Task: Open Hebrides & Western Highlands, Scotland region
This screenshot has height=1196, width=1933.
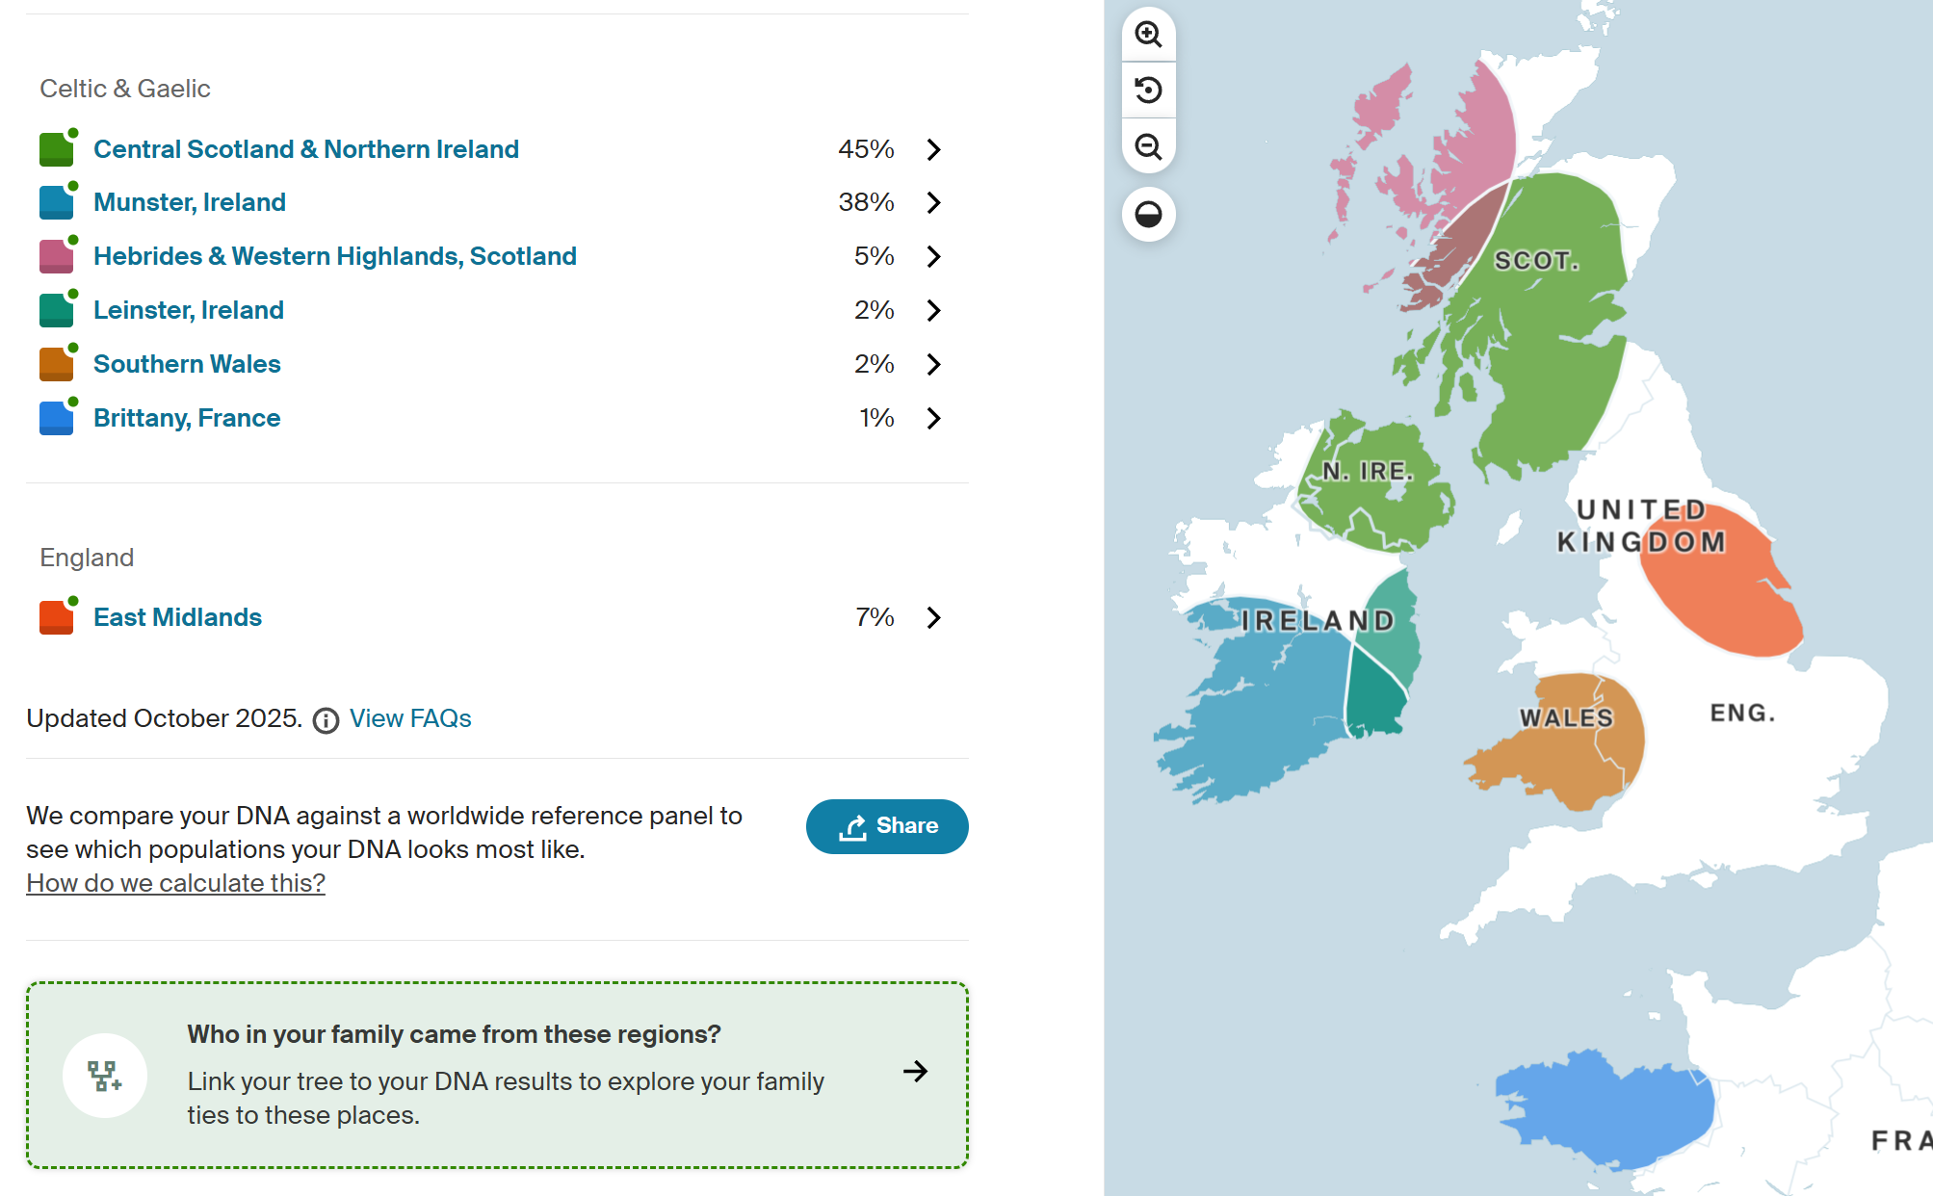Action: (x=334, y=256)
